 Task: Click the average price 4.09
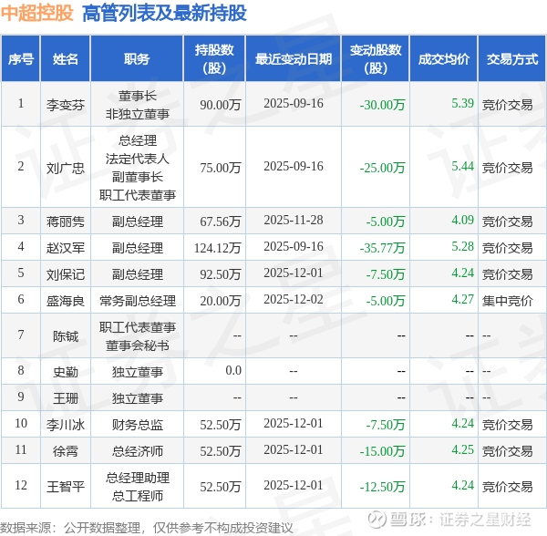(x=462, y=220)
